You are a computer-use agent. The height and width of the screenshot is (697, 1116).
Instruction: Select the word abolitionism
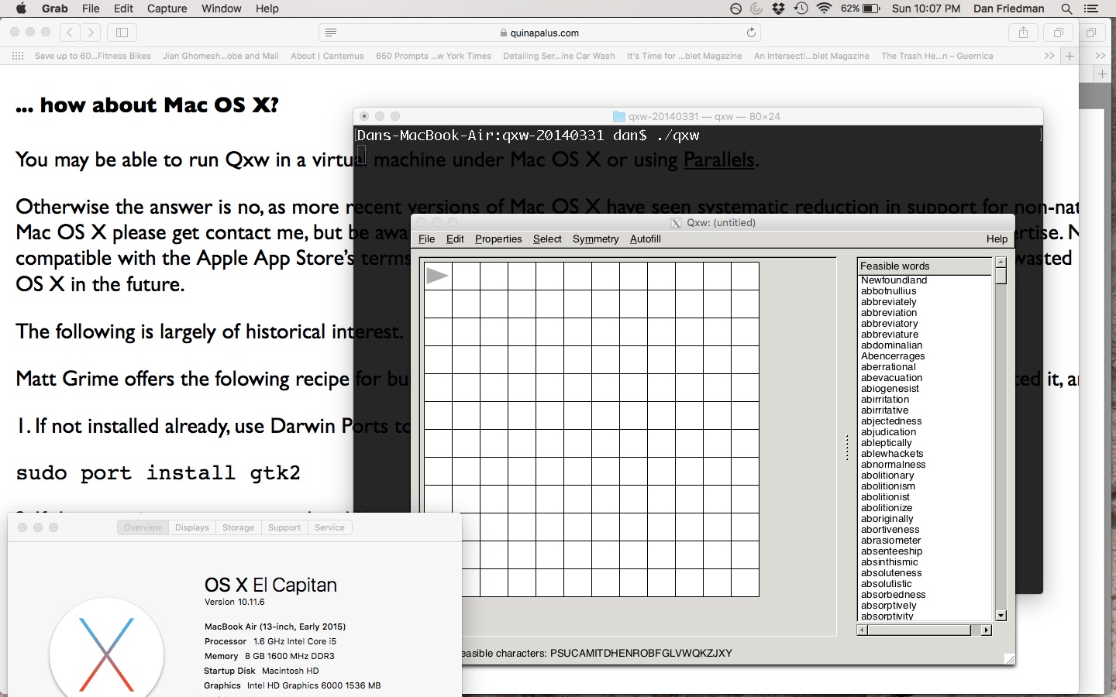[888, 486]
